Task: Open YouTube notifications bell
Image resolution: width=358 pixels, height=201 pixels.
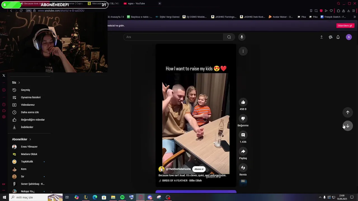Action: 338,37
